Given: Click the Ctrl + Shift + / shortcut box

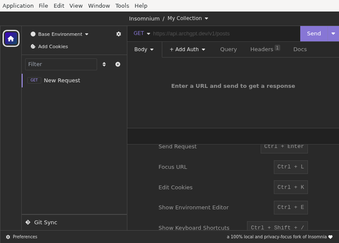Looking at the screenshot, I should click(277, 226).
